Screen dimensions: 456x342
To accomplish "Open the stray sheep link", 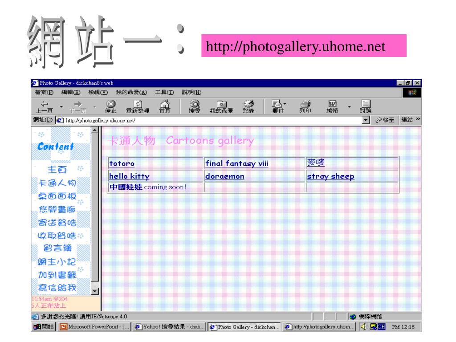I will [331, 176].
